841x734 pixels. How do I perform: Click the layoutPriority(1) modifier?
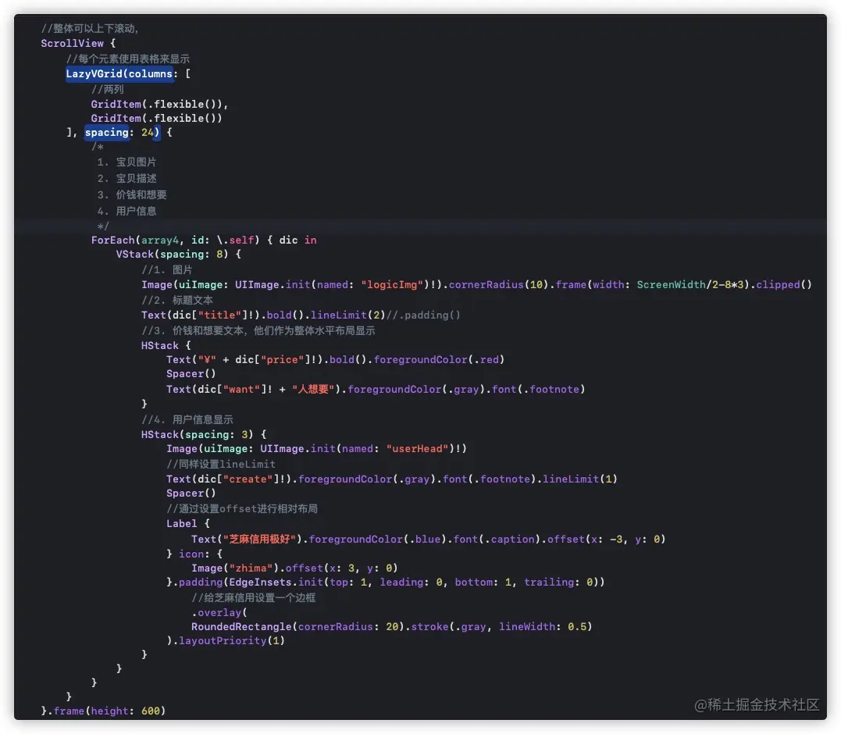[x=232, y=641]
